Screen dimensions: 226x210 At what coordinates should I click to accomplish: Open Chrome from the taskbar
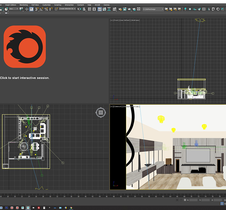71,208
